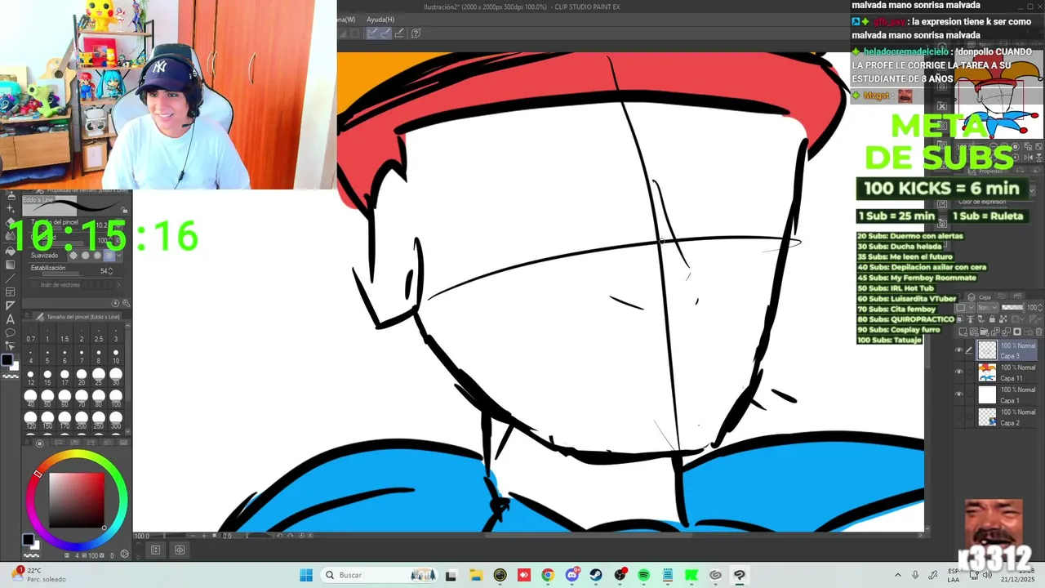Choose brush size preset 30
Viewport: 1045px width, 588px height.
(x=116, y=376)
